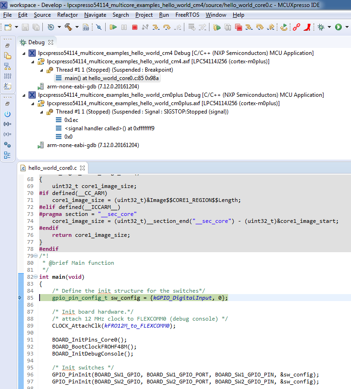Click the green bug Debug icon
Screen dimensions: 351x389
click(x=321, y=27)
